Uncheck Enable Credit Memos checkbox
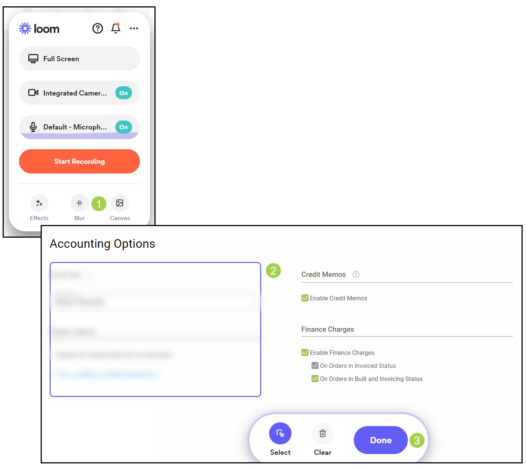 point(305,298)
